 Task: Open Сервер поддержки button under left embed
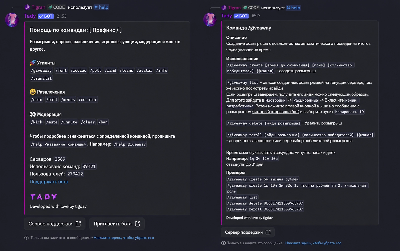55,224
